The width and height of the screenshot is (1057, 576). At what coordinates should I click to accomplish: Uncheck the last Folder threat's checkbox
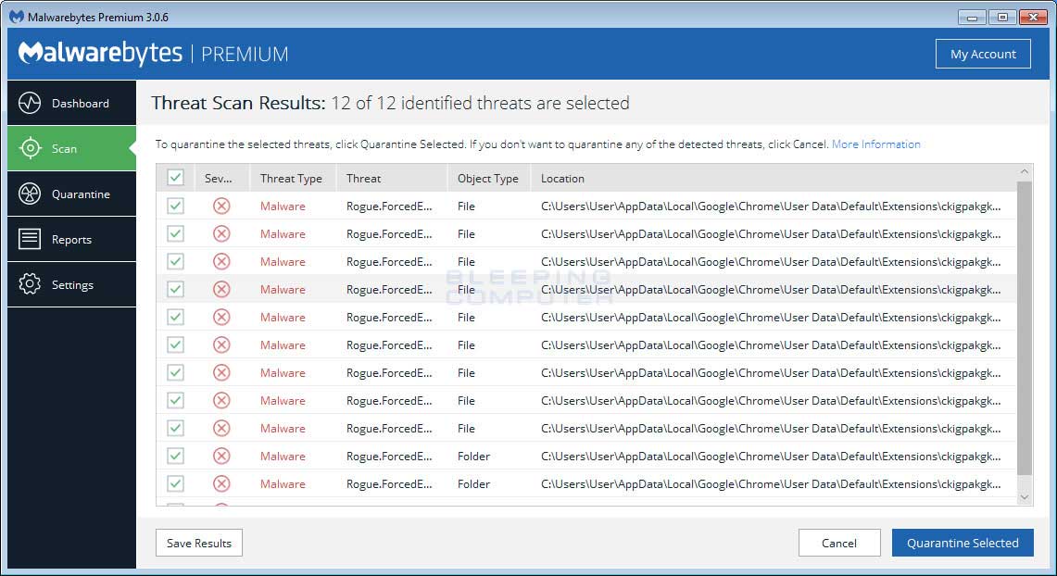[x=175, y=483]
